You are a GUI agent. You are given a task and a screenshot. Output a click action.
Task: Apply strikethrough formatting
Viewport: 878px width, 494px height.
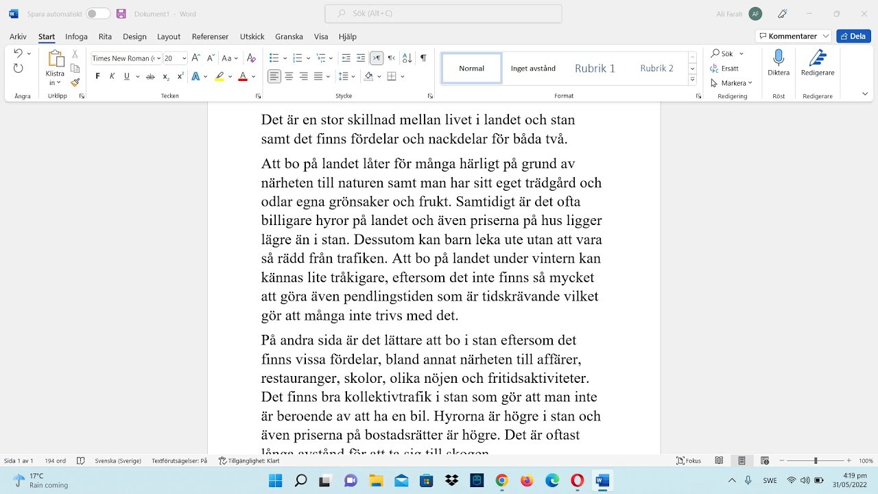[150, 76]
